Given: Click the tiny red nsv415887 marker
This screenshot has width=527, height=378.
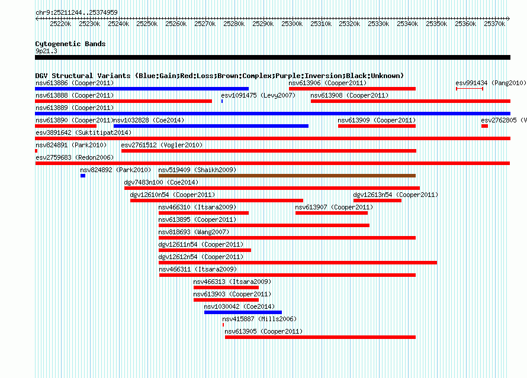Looking at the screenshot, I should 223,325.
